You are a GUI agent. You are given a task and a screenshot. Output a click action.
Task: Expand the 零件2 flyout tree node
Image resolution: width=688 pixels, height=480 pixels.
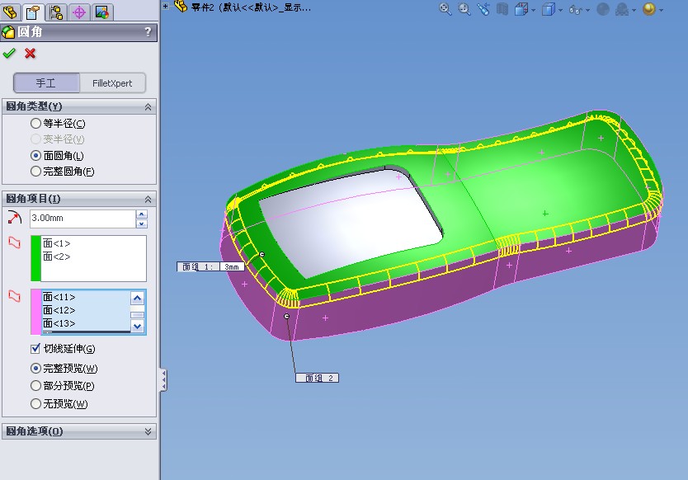166,6
